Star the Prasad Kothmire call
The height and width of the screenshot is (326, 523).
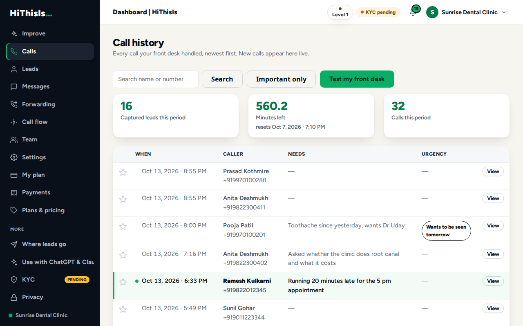[123, 172]
